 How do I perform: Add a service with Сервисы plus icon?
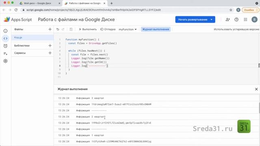(x=50, y=53)
